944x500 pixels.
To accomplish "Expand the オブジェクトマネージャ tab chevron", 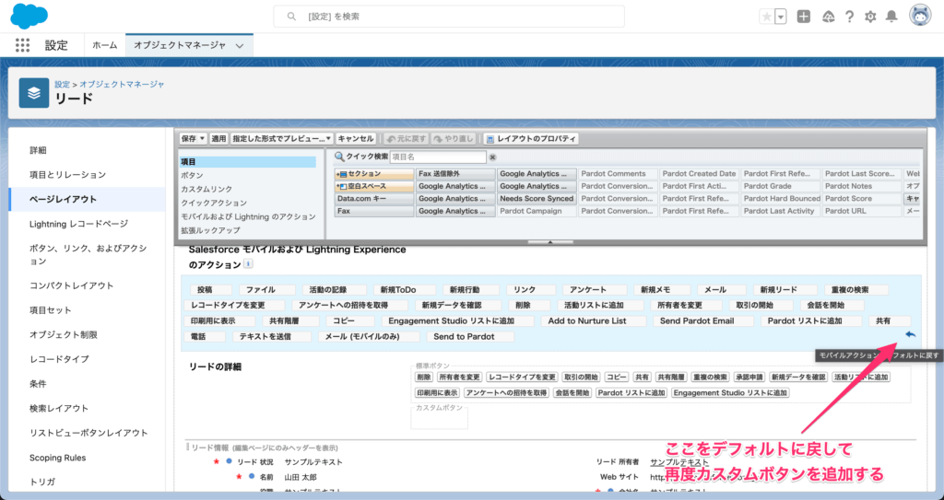I will click(x=240, y=46).
